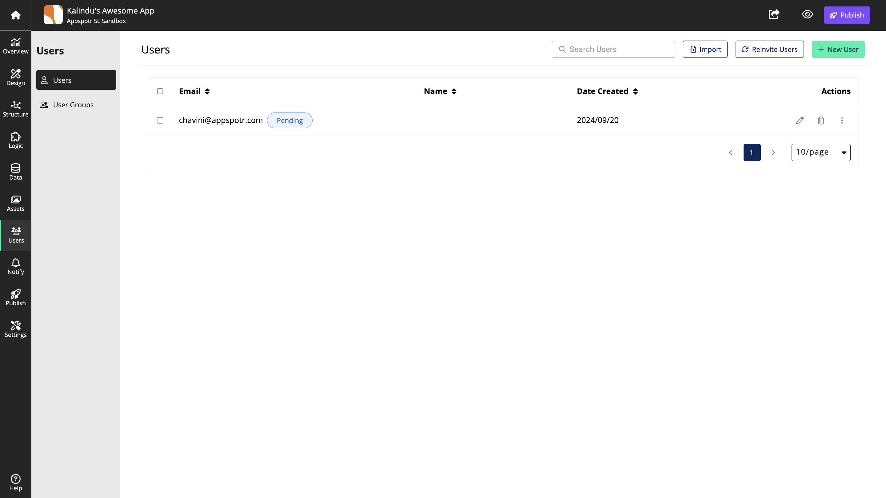Click the Pending status badge
This screenshot has height=498, width=886.
(289, 120)
